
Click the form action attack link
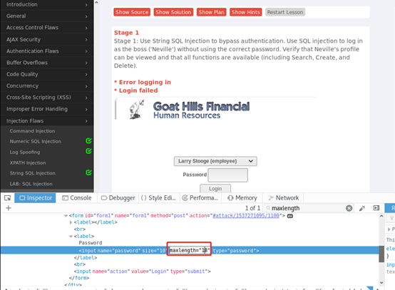pyautogui.click(x=246, y=216)
